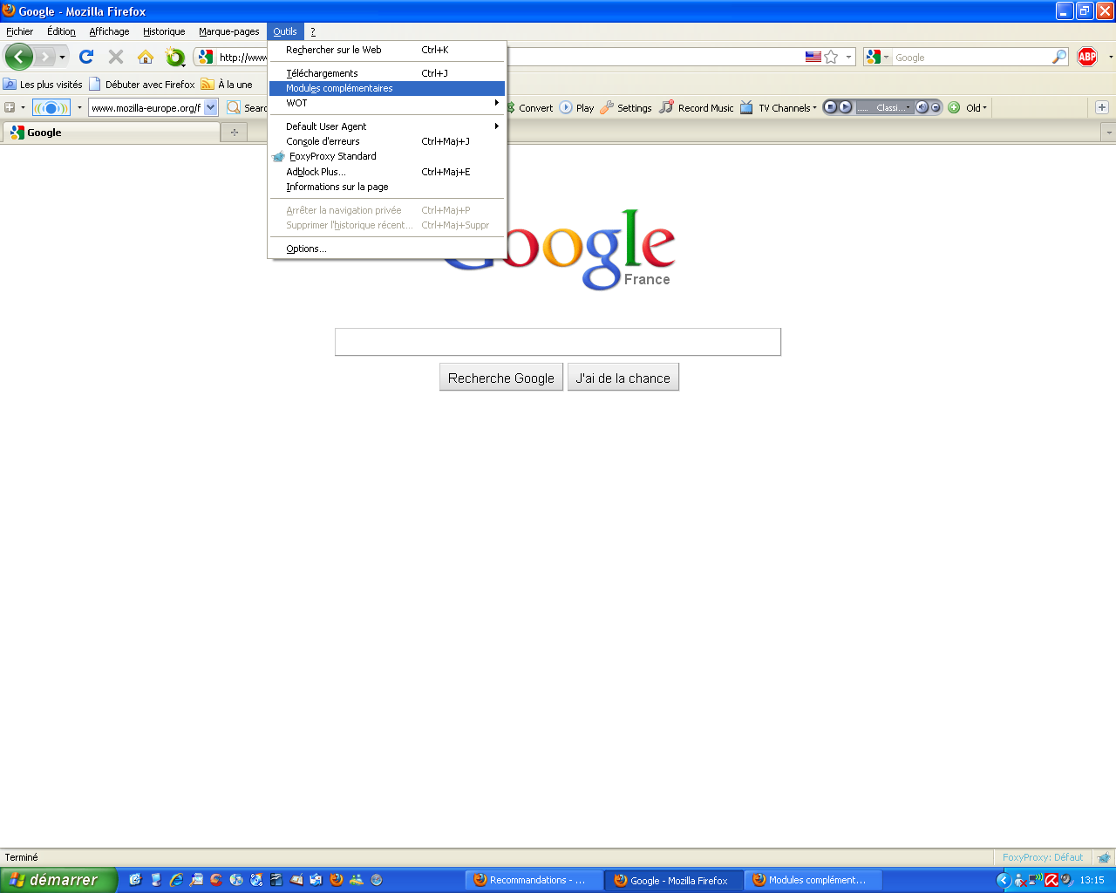Viewport: 1116px width, 893px height.
Task: Open the Options… menu entry
Action: tap(306, 249)
